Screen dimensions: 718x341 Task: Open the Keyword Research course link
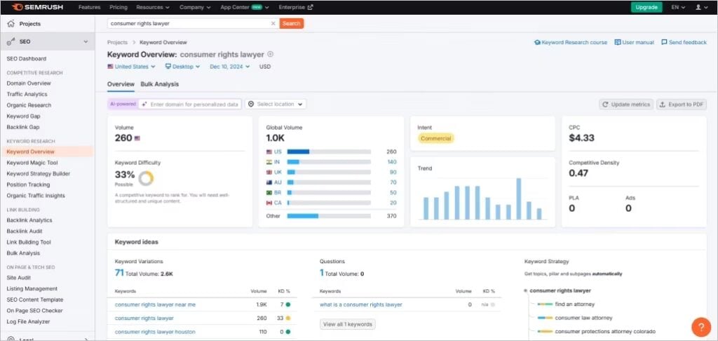(x=571, y=42)
